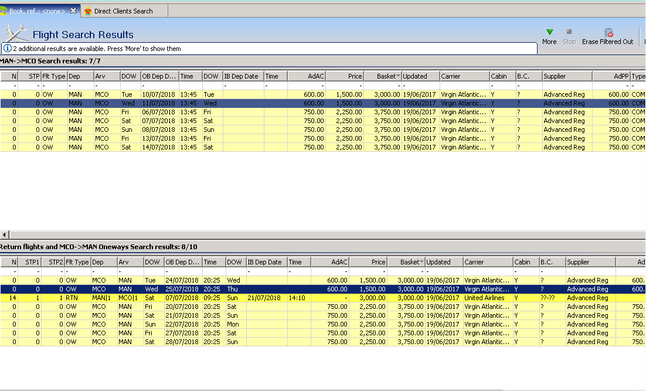646x391 pixels.
Task: Close the Book. ref. tab
Action: click(73, 11)
